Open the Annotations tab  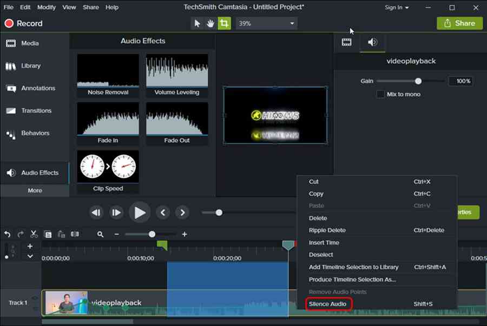[x=35, y=89]
